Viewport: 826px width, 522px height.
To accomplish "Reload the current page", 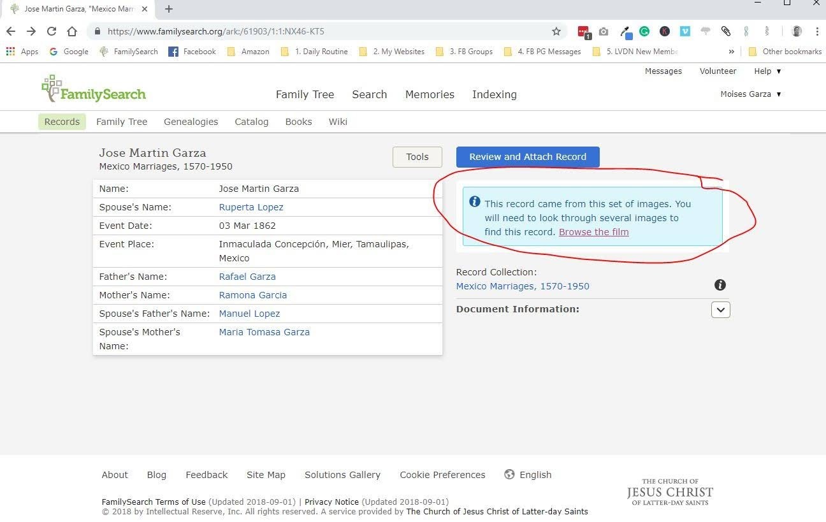I will (x=52, y=31).
